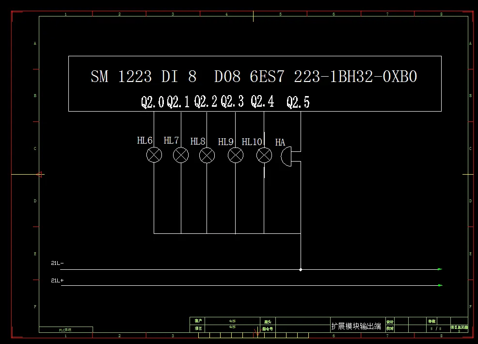Image resolution: width=478 pixels, height=344 pixels.
Task: Select the HL9 lamp symbol
Action: coord(236,155)
